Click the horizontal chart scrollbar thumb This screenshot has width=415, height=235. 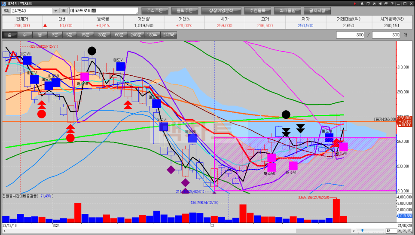pos(323,231)
